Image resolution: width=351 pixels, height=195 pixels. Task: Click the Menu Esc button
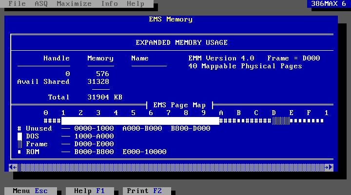tap(30, 191)
